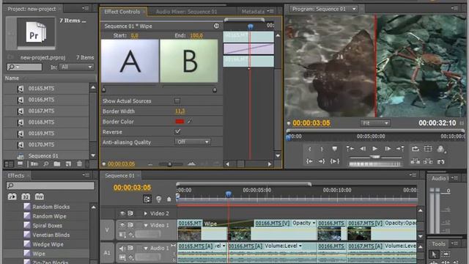Go to previous edit point button
This screenshot has width=469, height=264.
point(350,148)
